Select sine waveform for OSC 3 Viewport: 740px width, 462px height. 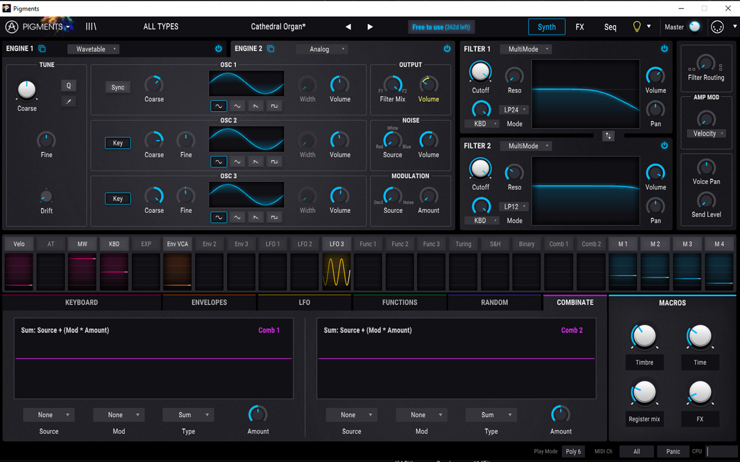pos(218,217)
